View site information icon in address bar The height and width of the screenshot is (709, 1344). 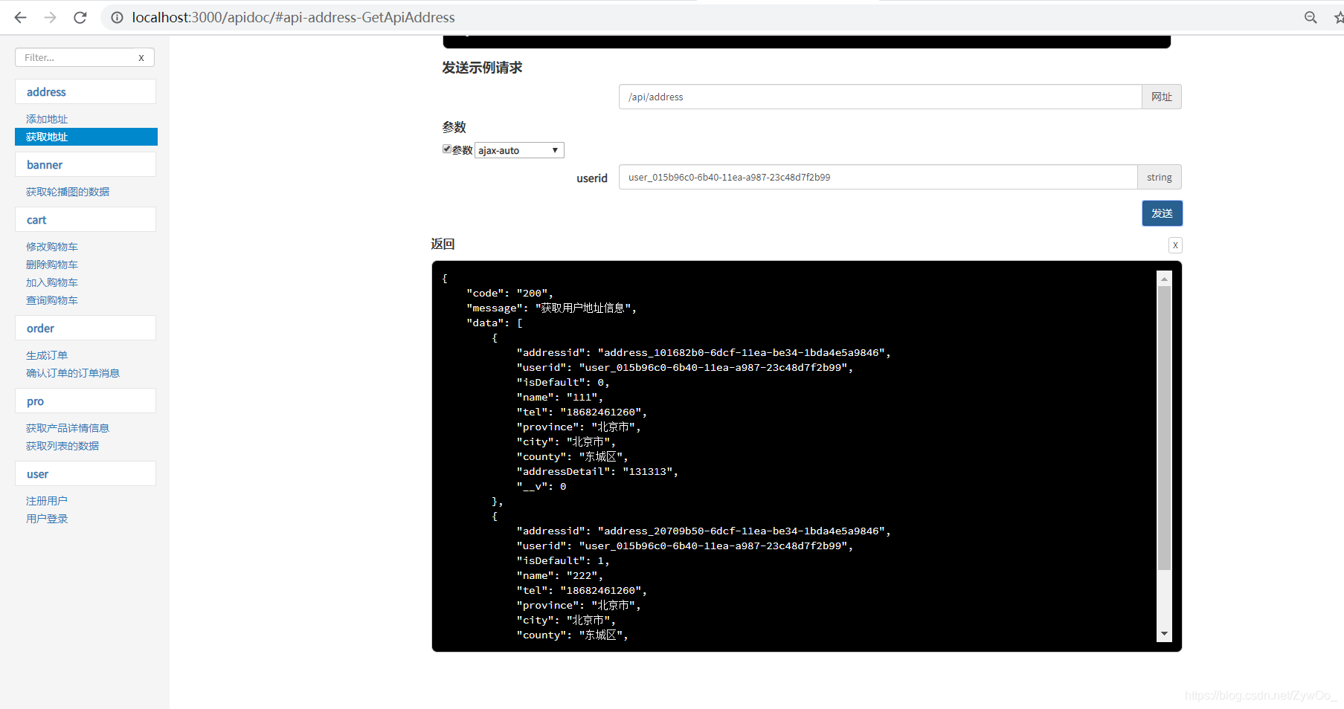(117, 17)
